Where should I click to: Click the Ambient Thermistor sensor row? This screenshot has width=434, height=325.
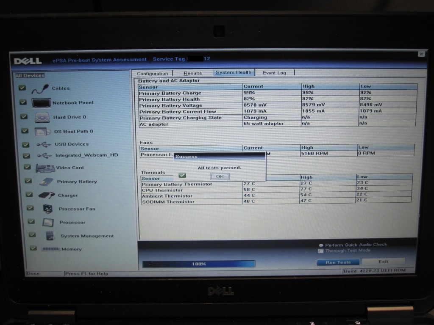point(276,196)
